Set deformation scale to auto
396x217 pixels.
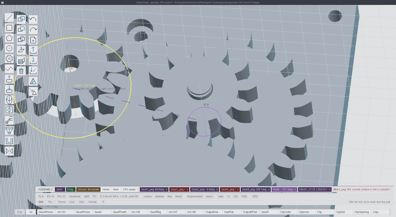[221, 196]
